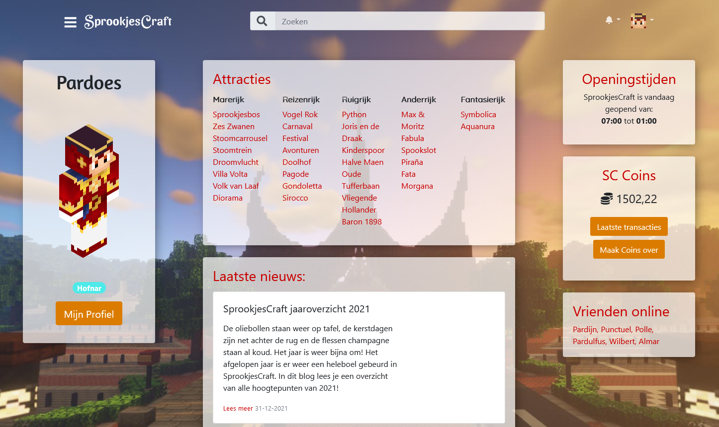Open the Halve Maen link

coord(362,162)
